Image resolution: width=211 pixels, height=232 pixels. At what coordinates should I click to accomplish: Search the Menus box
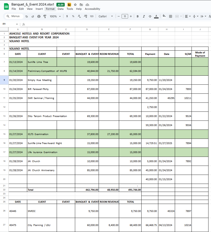click(14, 16)
